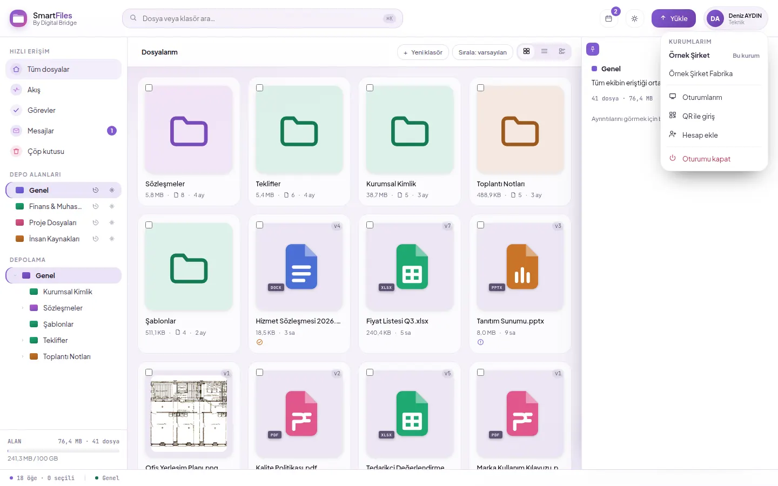The image size is (778, 486).
Task: Open the Sırala: varsayılan sort dropdown
Action: point(482,52)
